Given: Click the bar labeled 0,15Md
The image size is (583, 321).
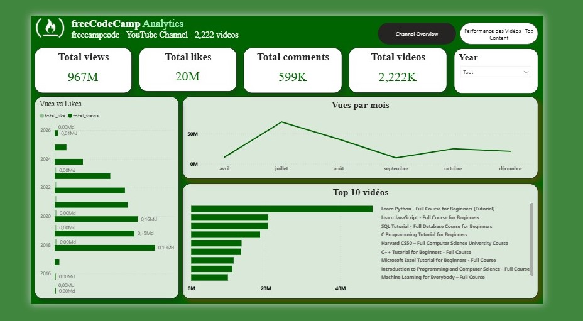Looking at the screenshot, I should [x=95, y=233].
